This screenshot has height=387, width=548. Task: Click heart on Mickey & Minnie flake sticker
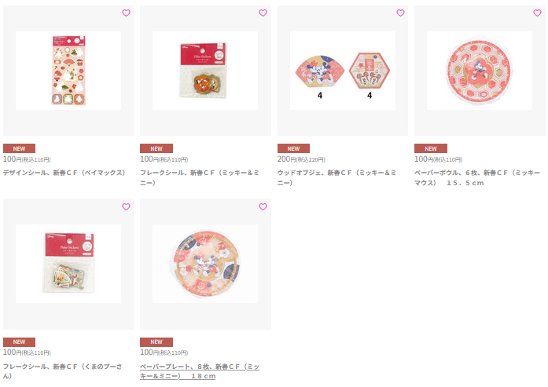pyautogui.click(x=263, y=13)
